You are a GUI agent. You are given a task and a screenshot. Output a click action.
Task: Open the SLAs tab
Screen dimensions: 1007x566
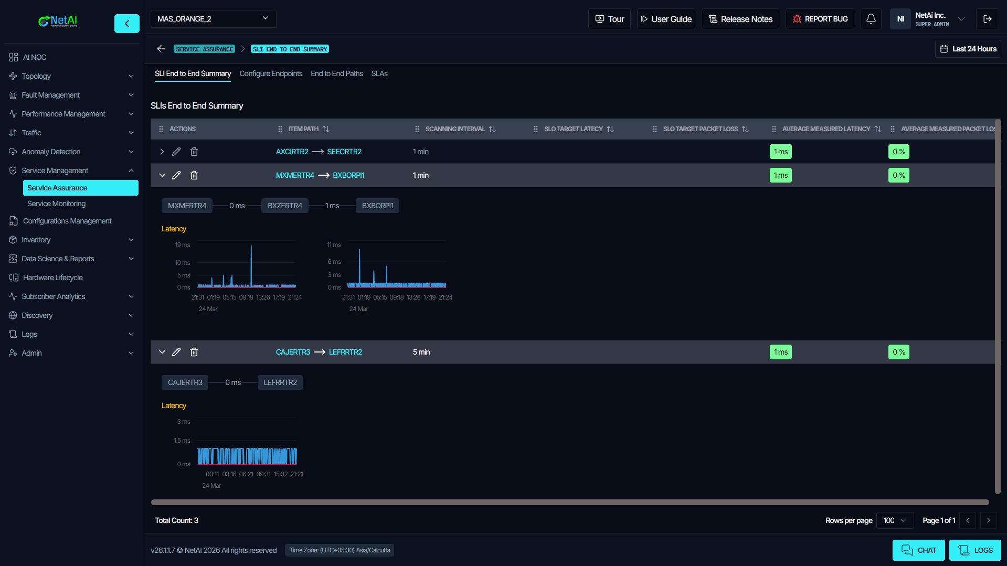coord(379,73)
